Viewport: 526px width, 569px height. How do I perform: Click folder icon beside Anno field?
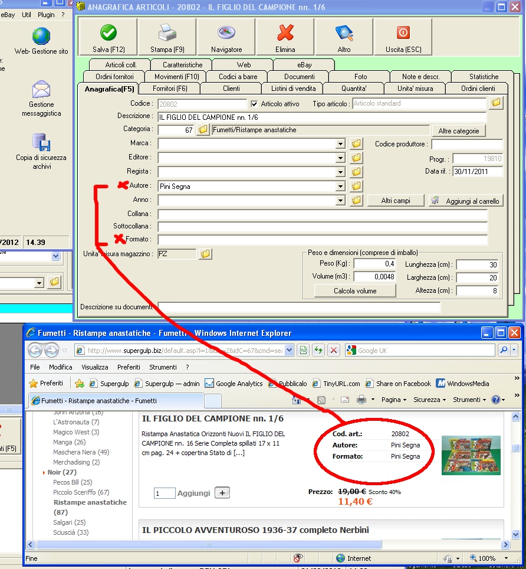(356, 200)
